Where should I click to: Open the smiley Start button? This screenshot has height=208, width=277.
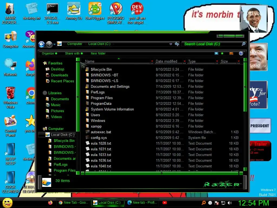point(7,203)
